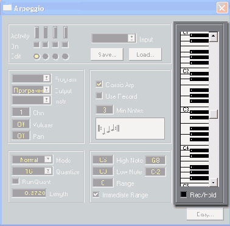The height and width of the screenshot is (226, 230).
Task: Click the left Low Note field
Action: tap(103, 171)
